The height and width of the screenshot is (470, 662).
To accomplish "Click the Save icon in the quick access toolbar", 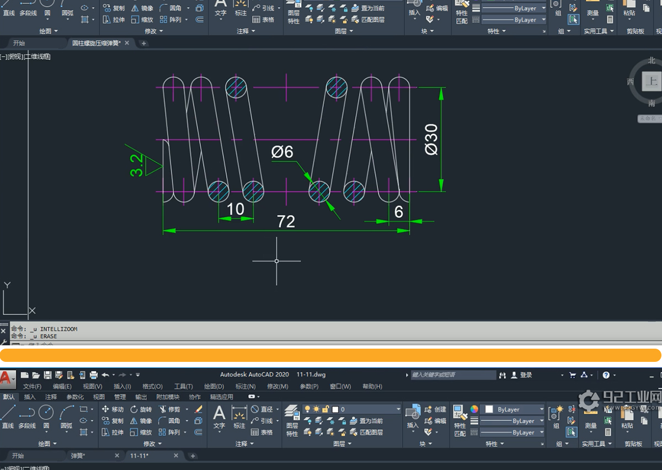I will click(47, 375).
